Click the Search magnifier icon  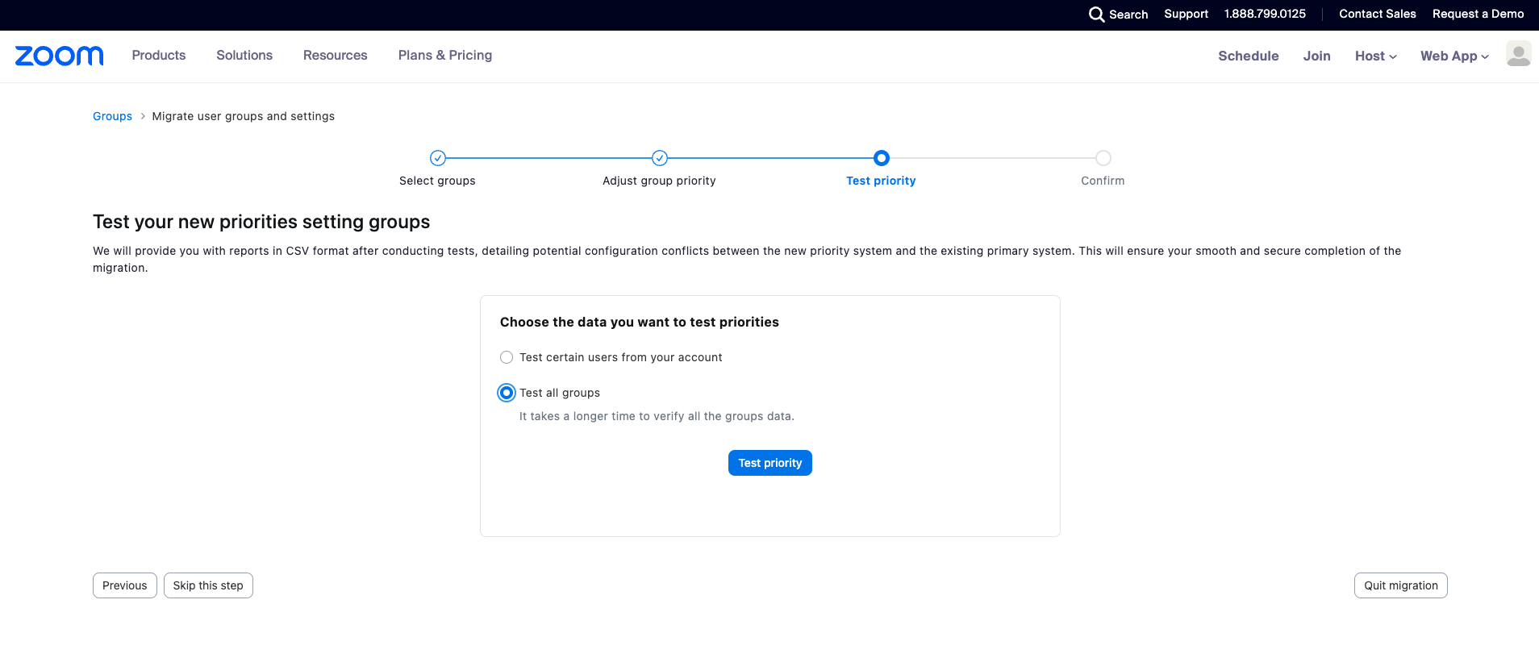pyautogui.click(x=1096, y=15)
